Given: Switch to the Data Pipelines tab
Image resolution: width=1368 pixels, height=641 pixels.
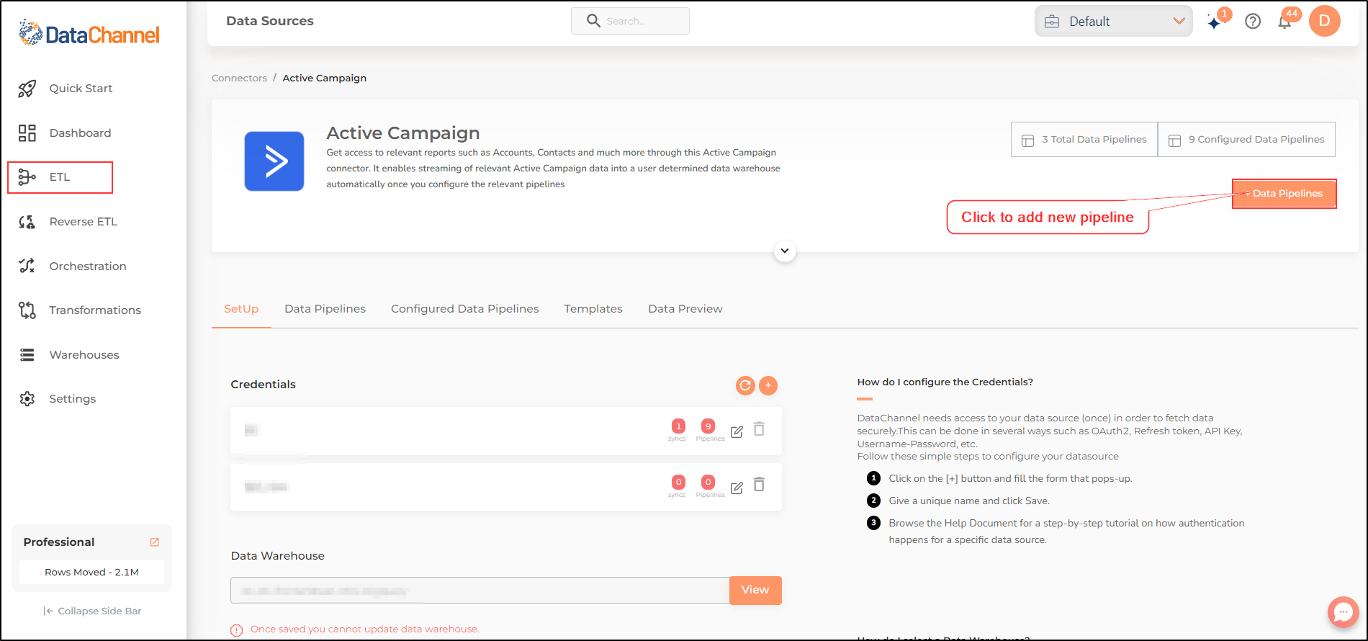Looking at the screenshot, I should click(x=325, y=309).
